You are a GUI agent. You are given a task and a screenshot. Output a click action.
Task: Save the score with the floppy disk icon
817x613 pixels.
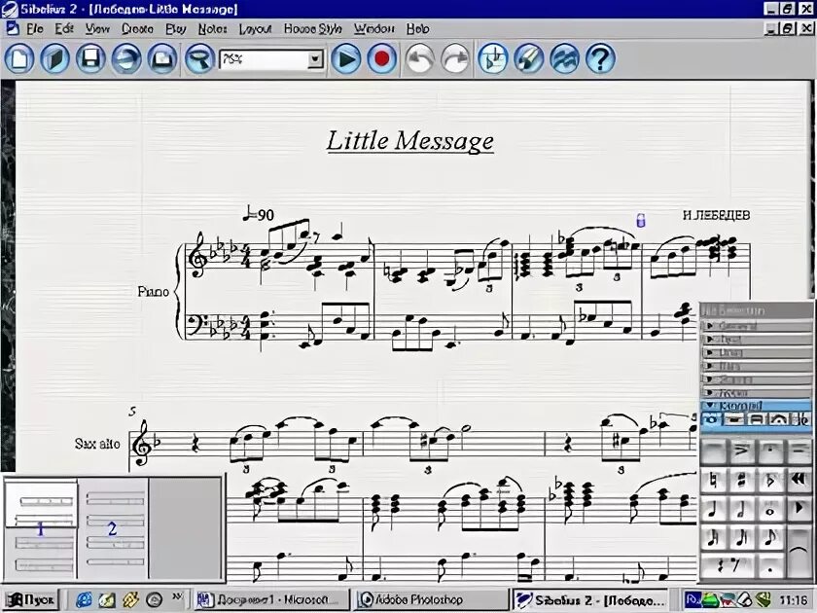pos(90,58)
